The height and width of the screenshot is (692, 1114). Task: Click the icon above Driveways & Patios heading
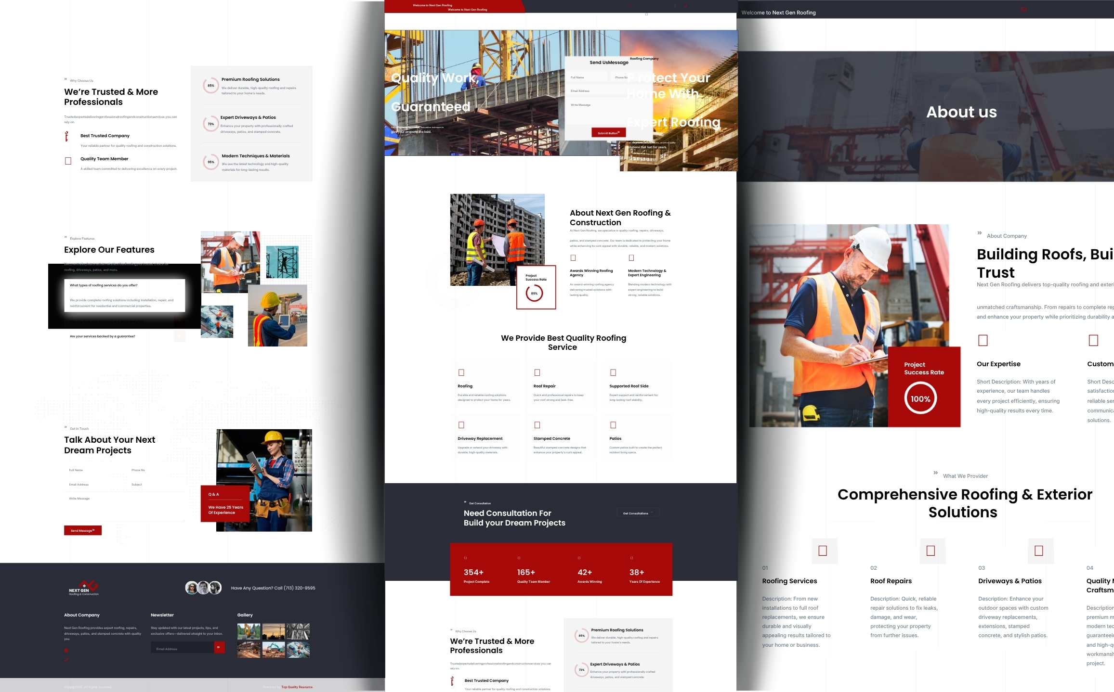(x=1039, y=551)
